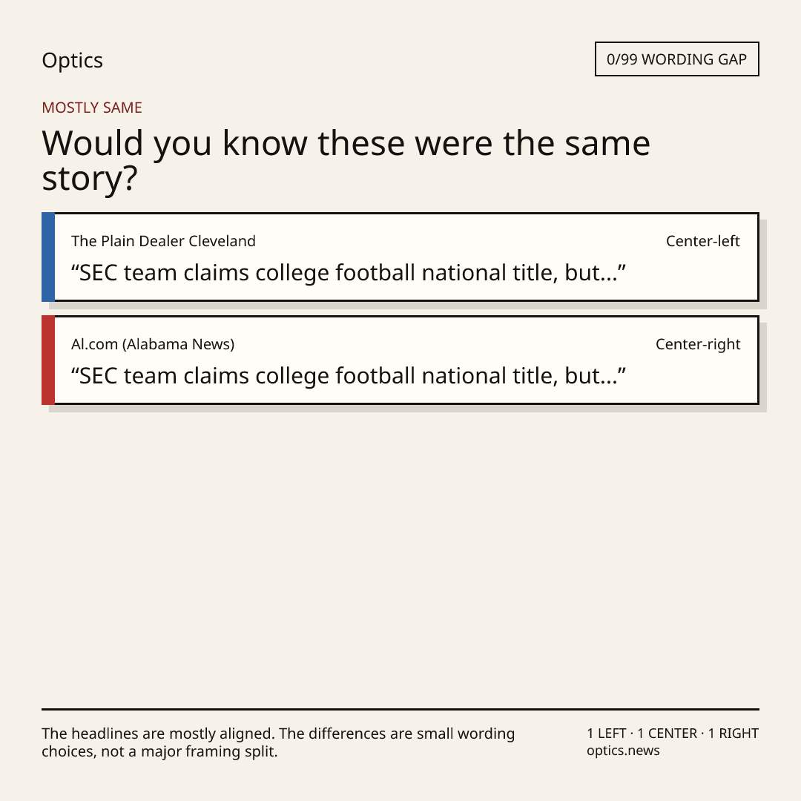Open the Al.com headline quote

point(349,376)
